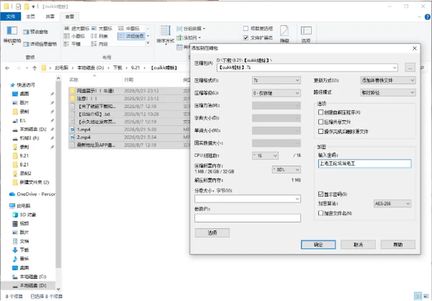Choose Tiles (平铺) layout
Viewport: 432px width, 301px height.
click(72, 44)
